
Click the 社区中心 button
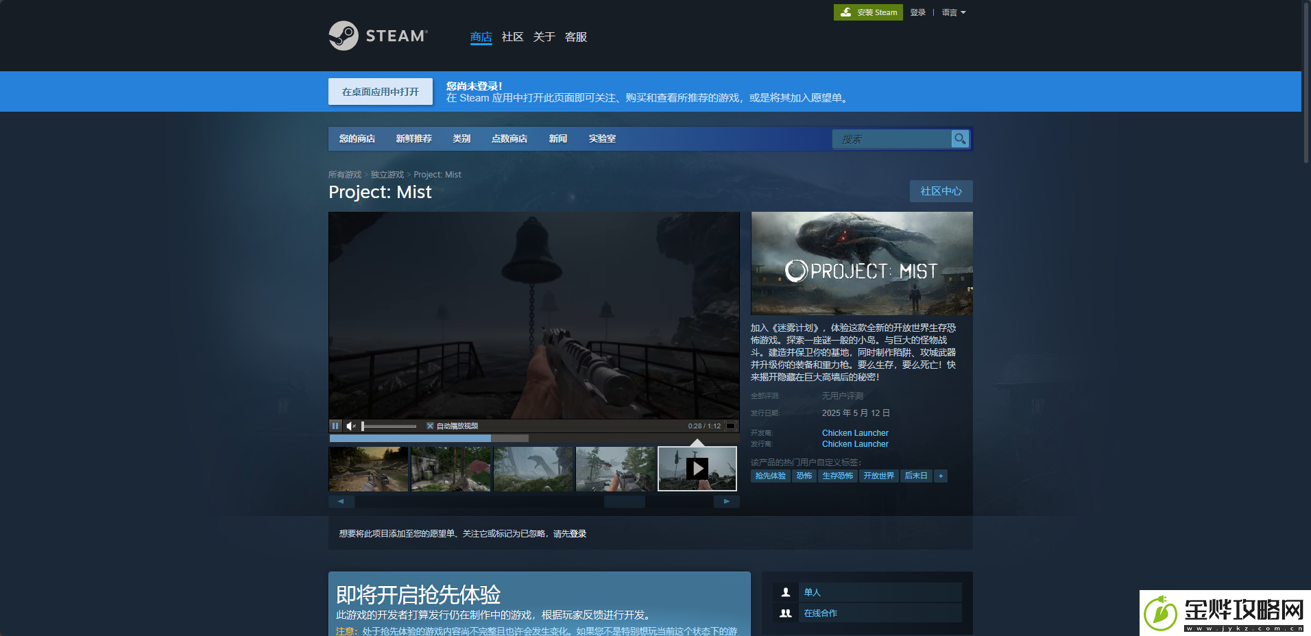941,191
